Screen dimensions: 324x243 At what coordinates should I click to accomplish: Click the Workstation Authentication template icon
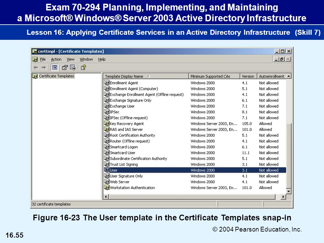coord(107,188)
